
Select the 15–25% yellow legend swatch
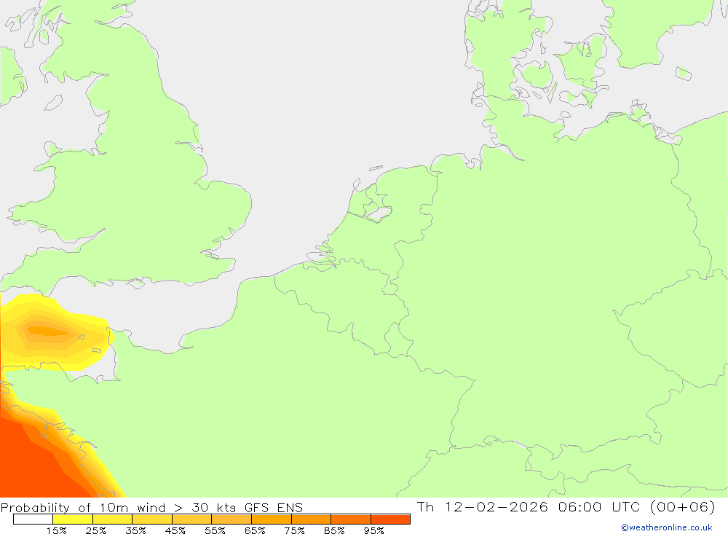coord(73,519)
